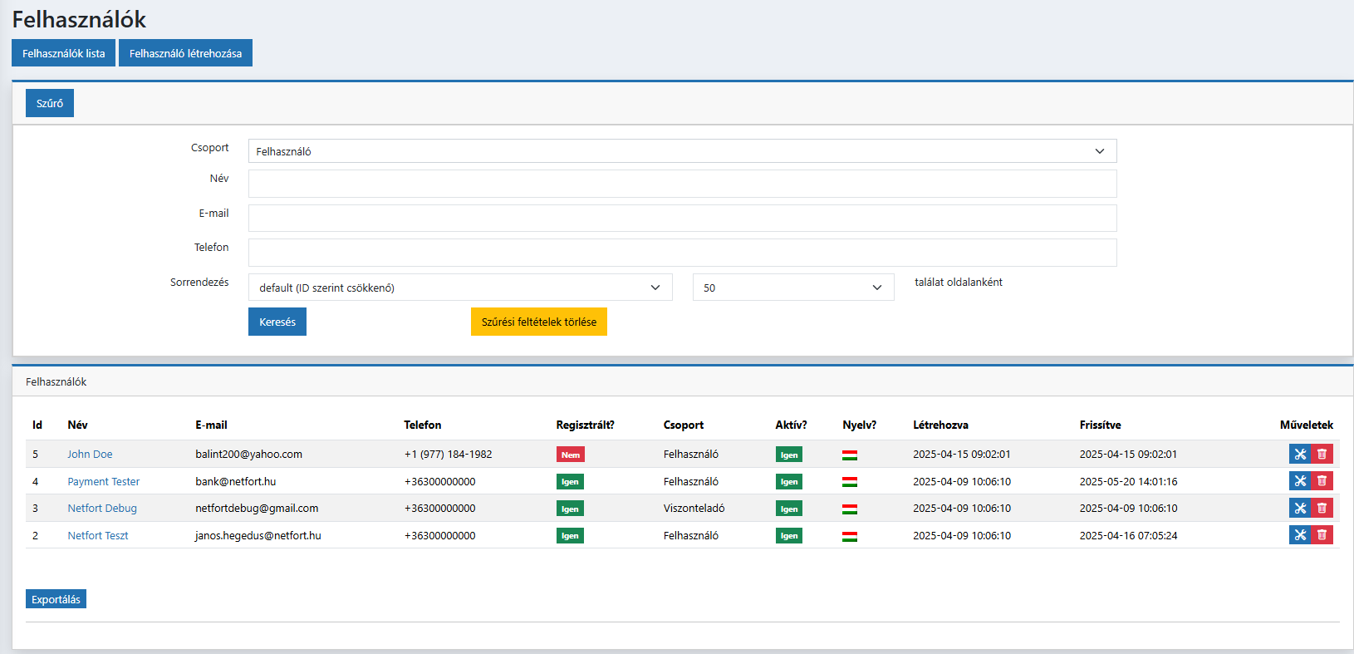
Task: Open the results per page dropdown
Action: tap(792, 288)
